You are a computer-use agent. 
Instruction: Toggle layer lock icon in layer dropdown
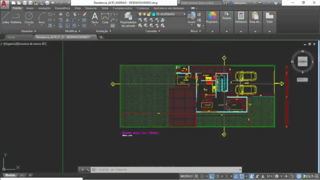[x=149, y=14]
